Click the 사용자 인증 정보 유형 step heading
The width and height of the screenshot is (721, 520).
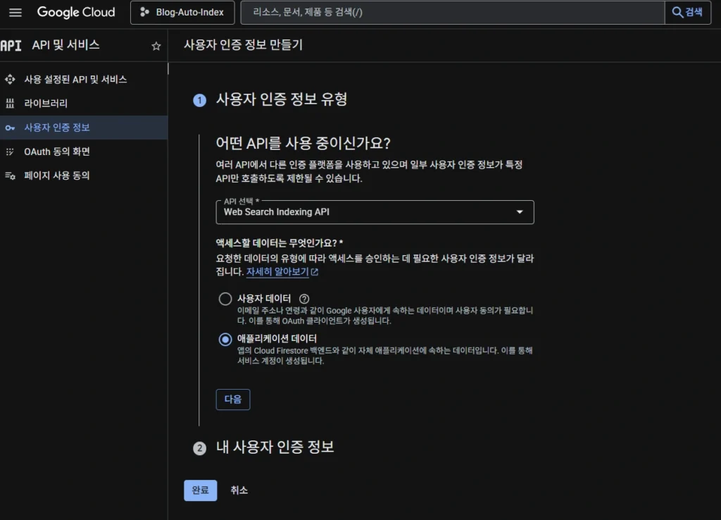[x=282, y=99]
